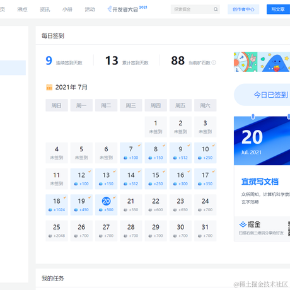Select calendar day 18 with +1024
Viewport: 290px width, 290px height.
pos(57,205)
